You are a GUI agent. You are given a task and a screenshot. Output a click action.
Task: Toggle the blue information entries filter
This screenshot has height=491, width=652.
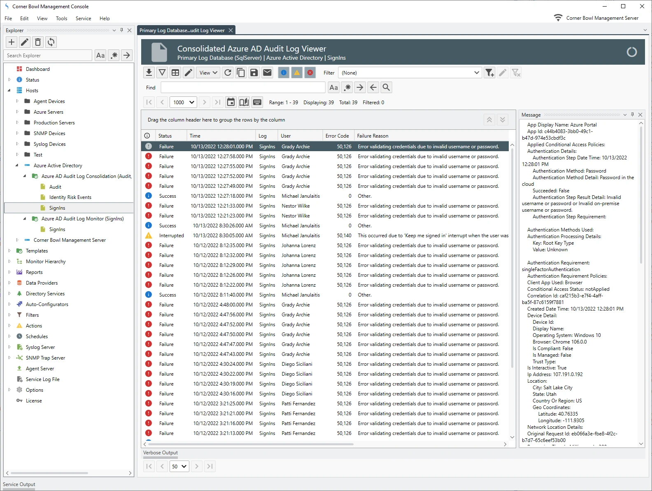(284, 73)
